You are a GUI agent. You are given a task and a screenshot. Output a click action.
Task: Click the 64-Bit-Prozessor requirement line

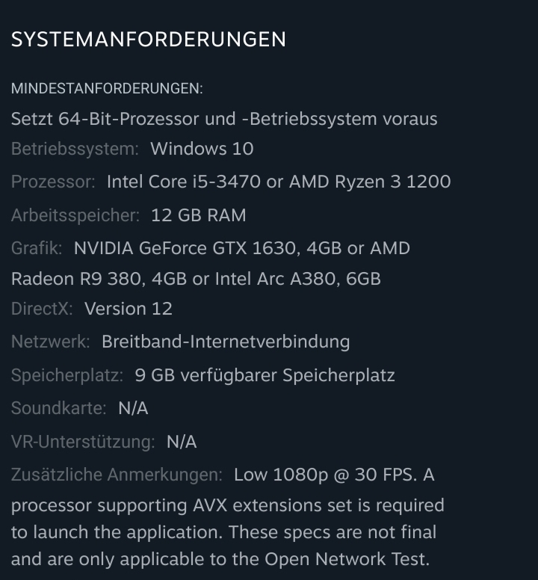click(224, 119)
